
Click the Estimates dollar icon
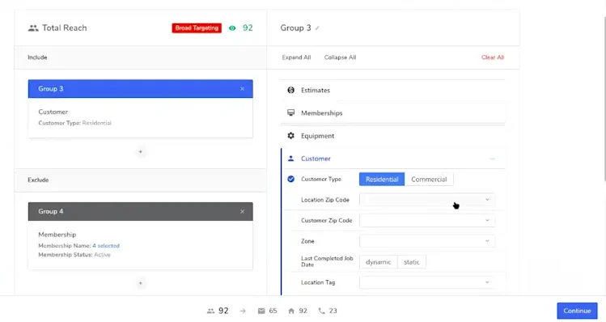click(291, 90)
